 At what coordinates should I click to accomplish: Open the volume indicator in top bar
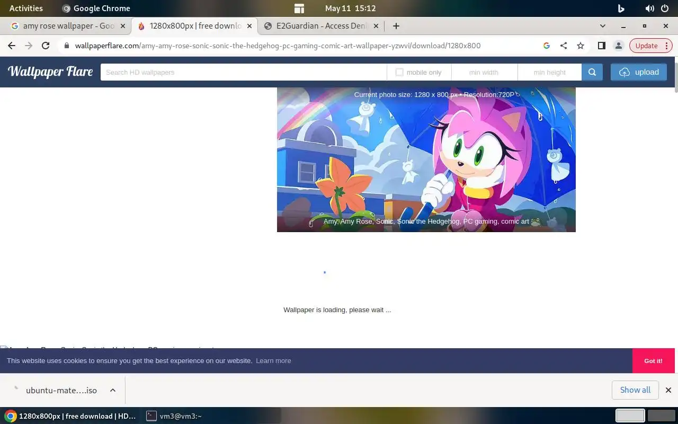tap(650, 8)
